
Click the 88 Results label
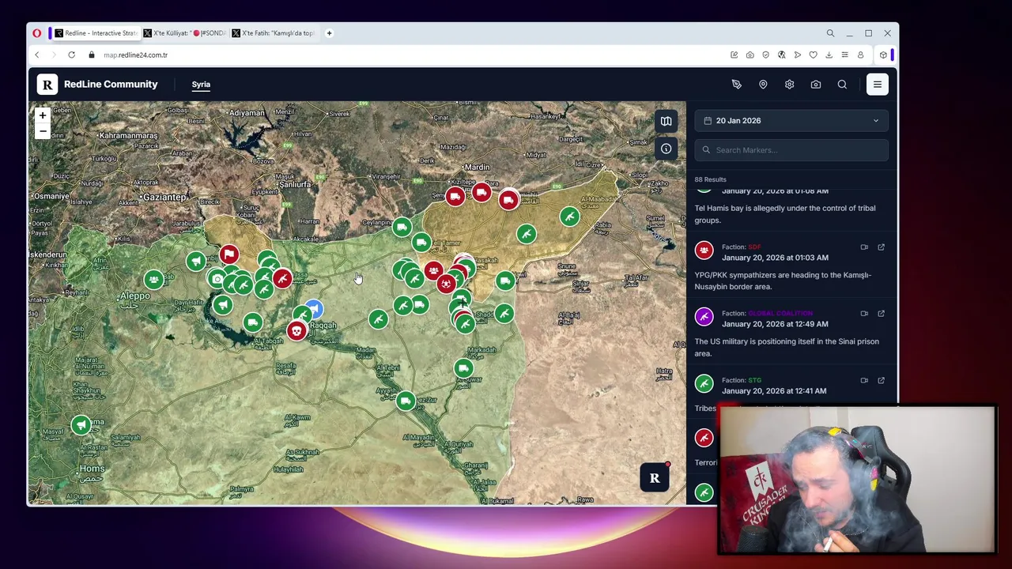point(710,179)
